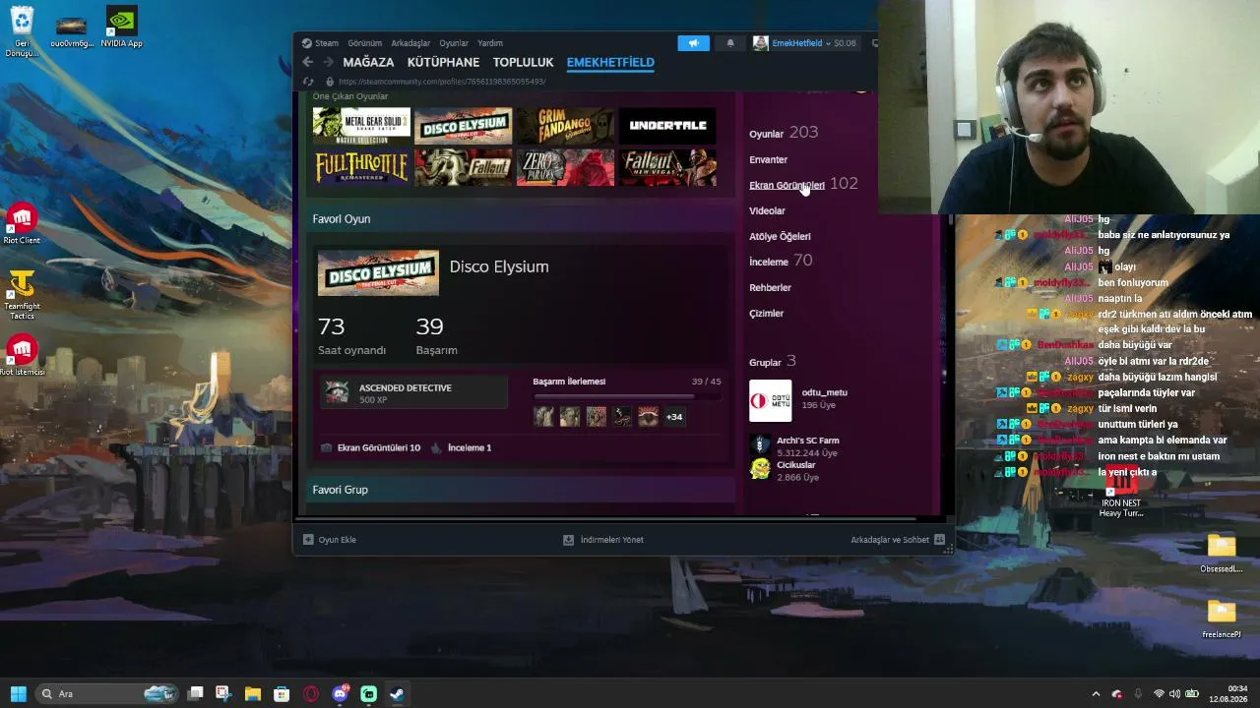Image resolution: width=1260 pixels, height=708 pixels.
Task: Open Steam announcements megaphone button
Action: click(693, 43)
